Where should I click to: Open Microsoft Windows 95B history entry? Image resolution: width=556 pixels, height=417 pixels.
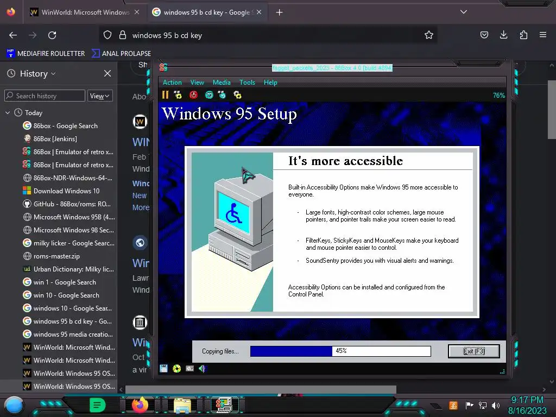click(x=69, y=217)
